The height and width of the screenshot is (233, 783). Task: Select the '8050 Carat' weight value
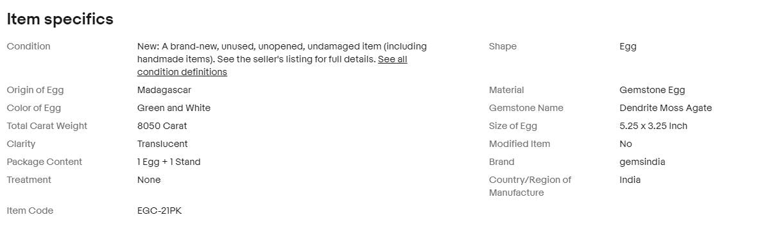click(x=162, y=126)
